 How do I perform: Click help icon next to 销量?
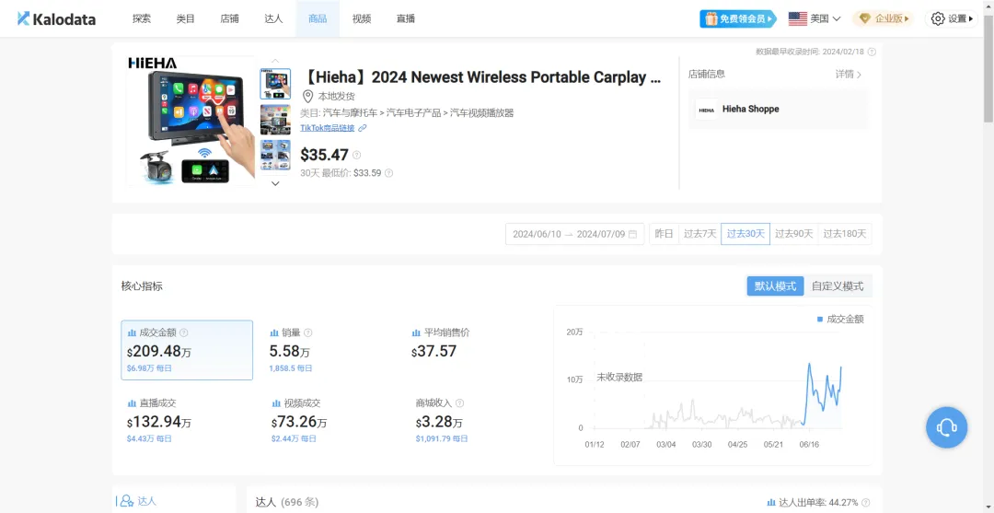pyautogui.click(x=308, y=332)
